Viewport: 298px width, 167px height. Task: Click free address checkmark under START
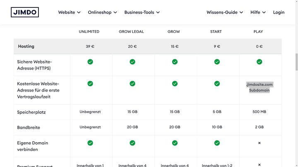click(217, 83)
